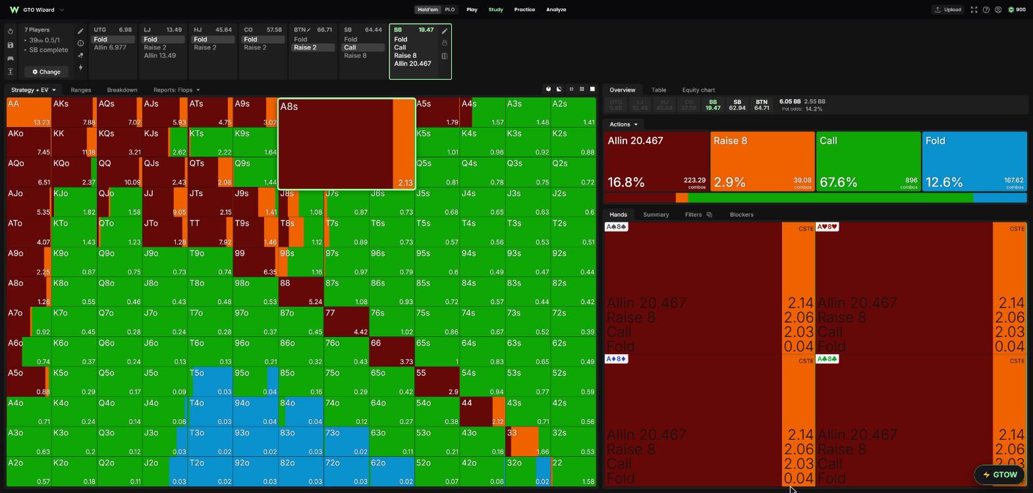The height and width of the screenshot is (493, 1033).
Task: Open the Strategy + EV dropdown
Action: tap(32, 90)
